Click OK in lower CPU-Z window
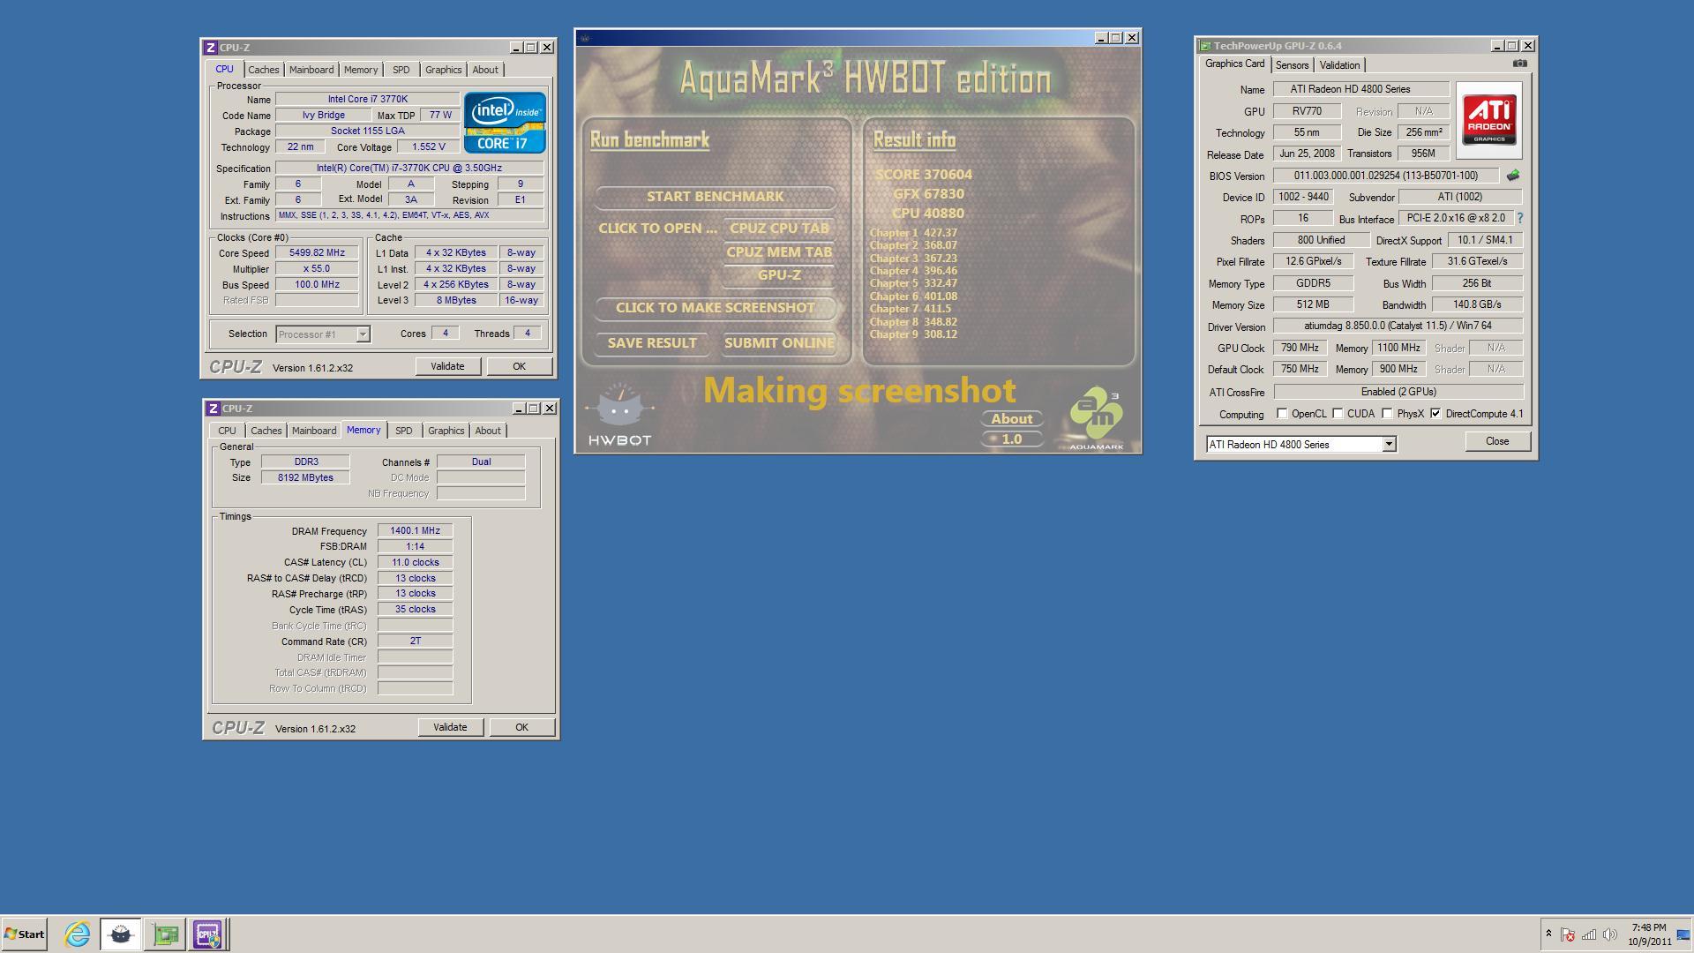 tap(521, 727)
